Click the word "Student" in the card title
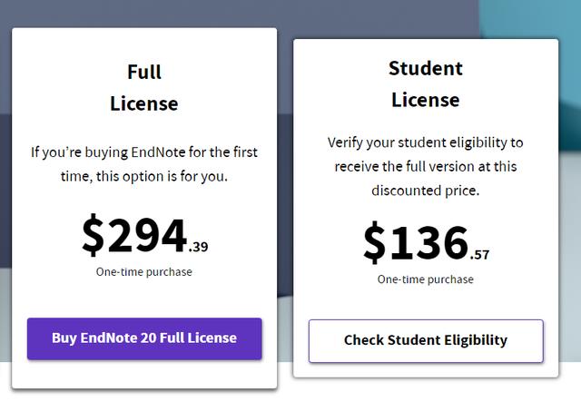The image size is (581, 411). tap(426, 68)
